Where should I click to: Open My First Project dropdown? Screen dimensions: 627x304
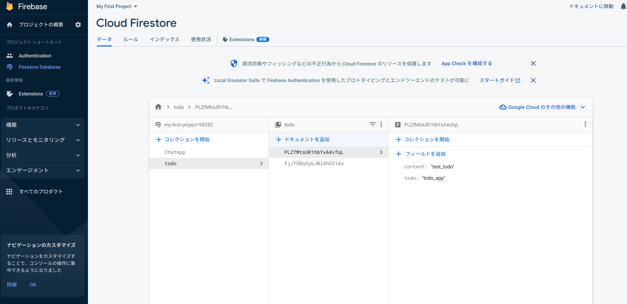click(117, 6)
